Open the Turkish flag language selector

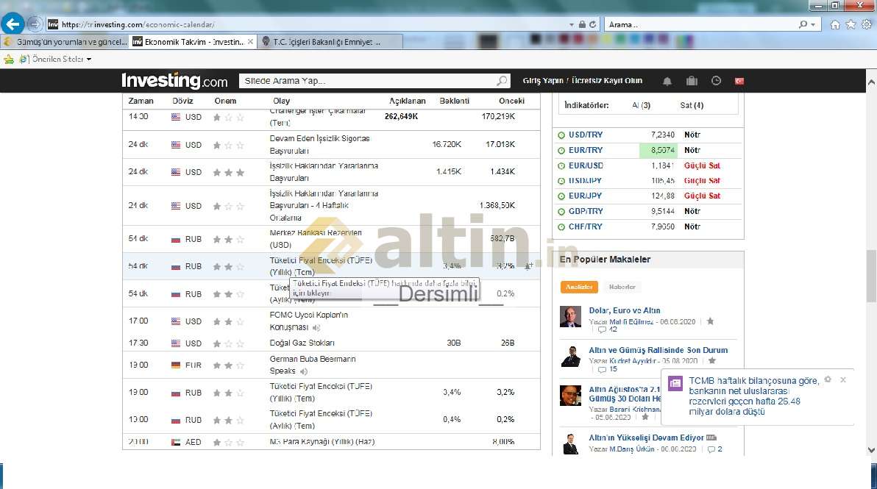click(739, 81)
